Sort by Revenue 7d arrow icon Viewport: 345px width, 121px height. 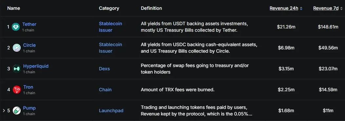point(341,9)
